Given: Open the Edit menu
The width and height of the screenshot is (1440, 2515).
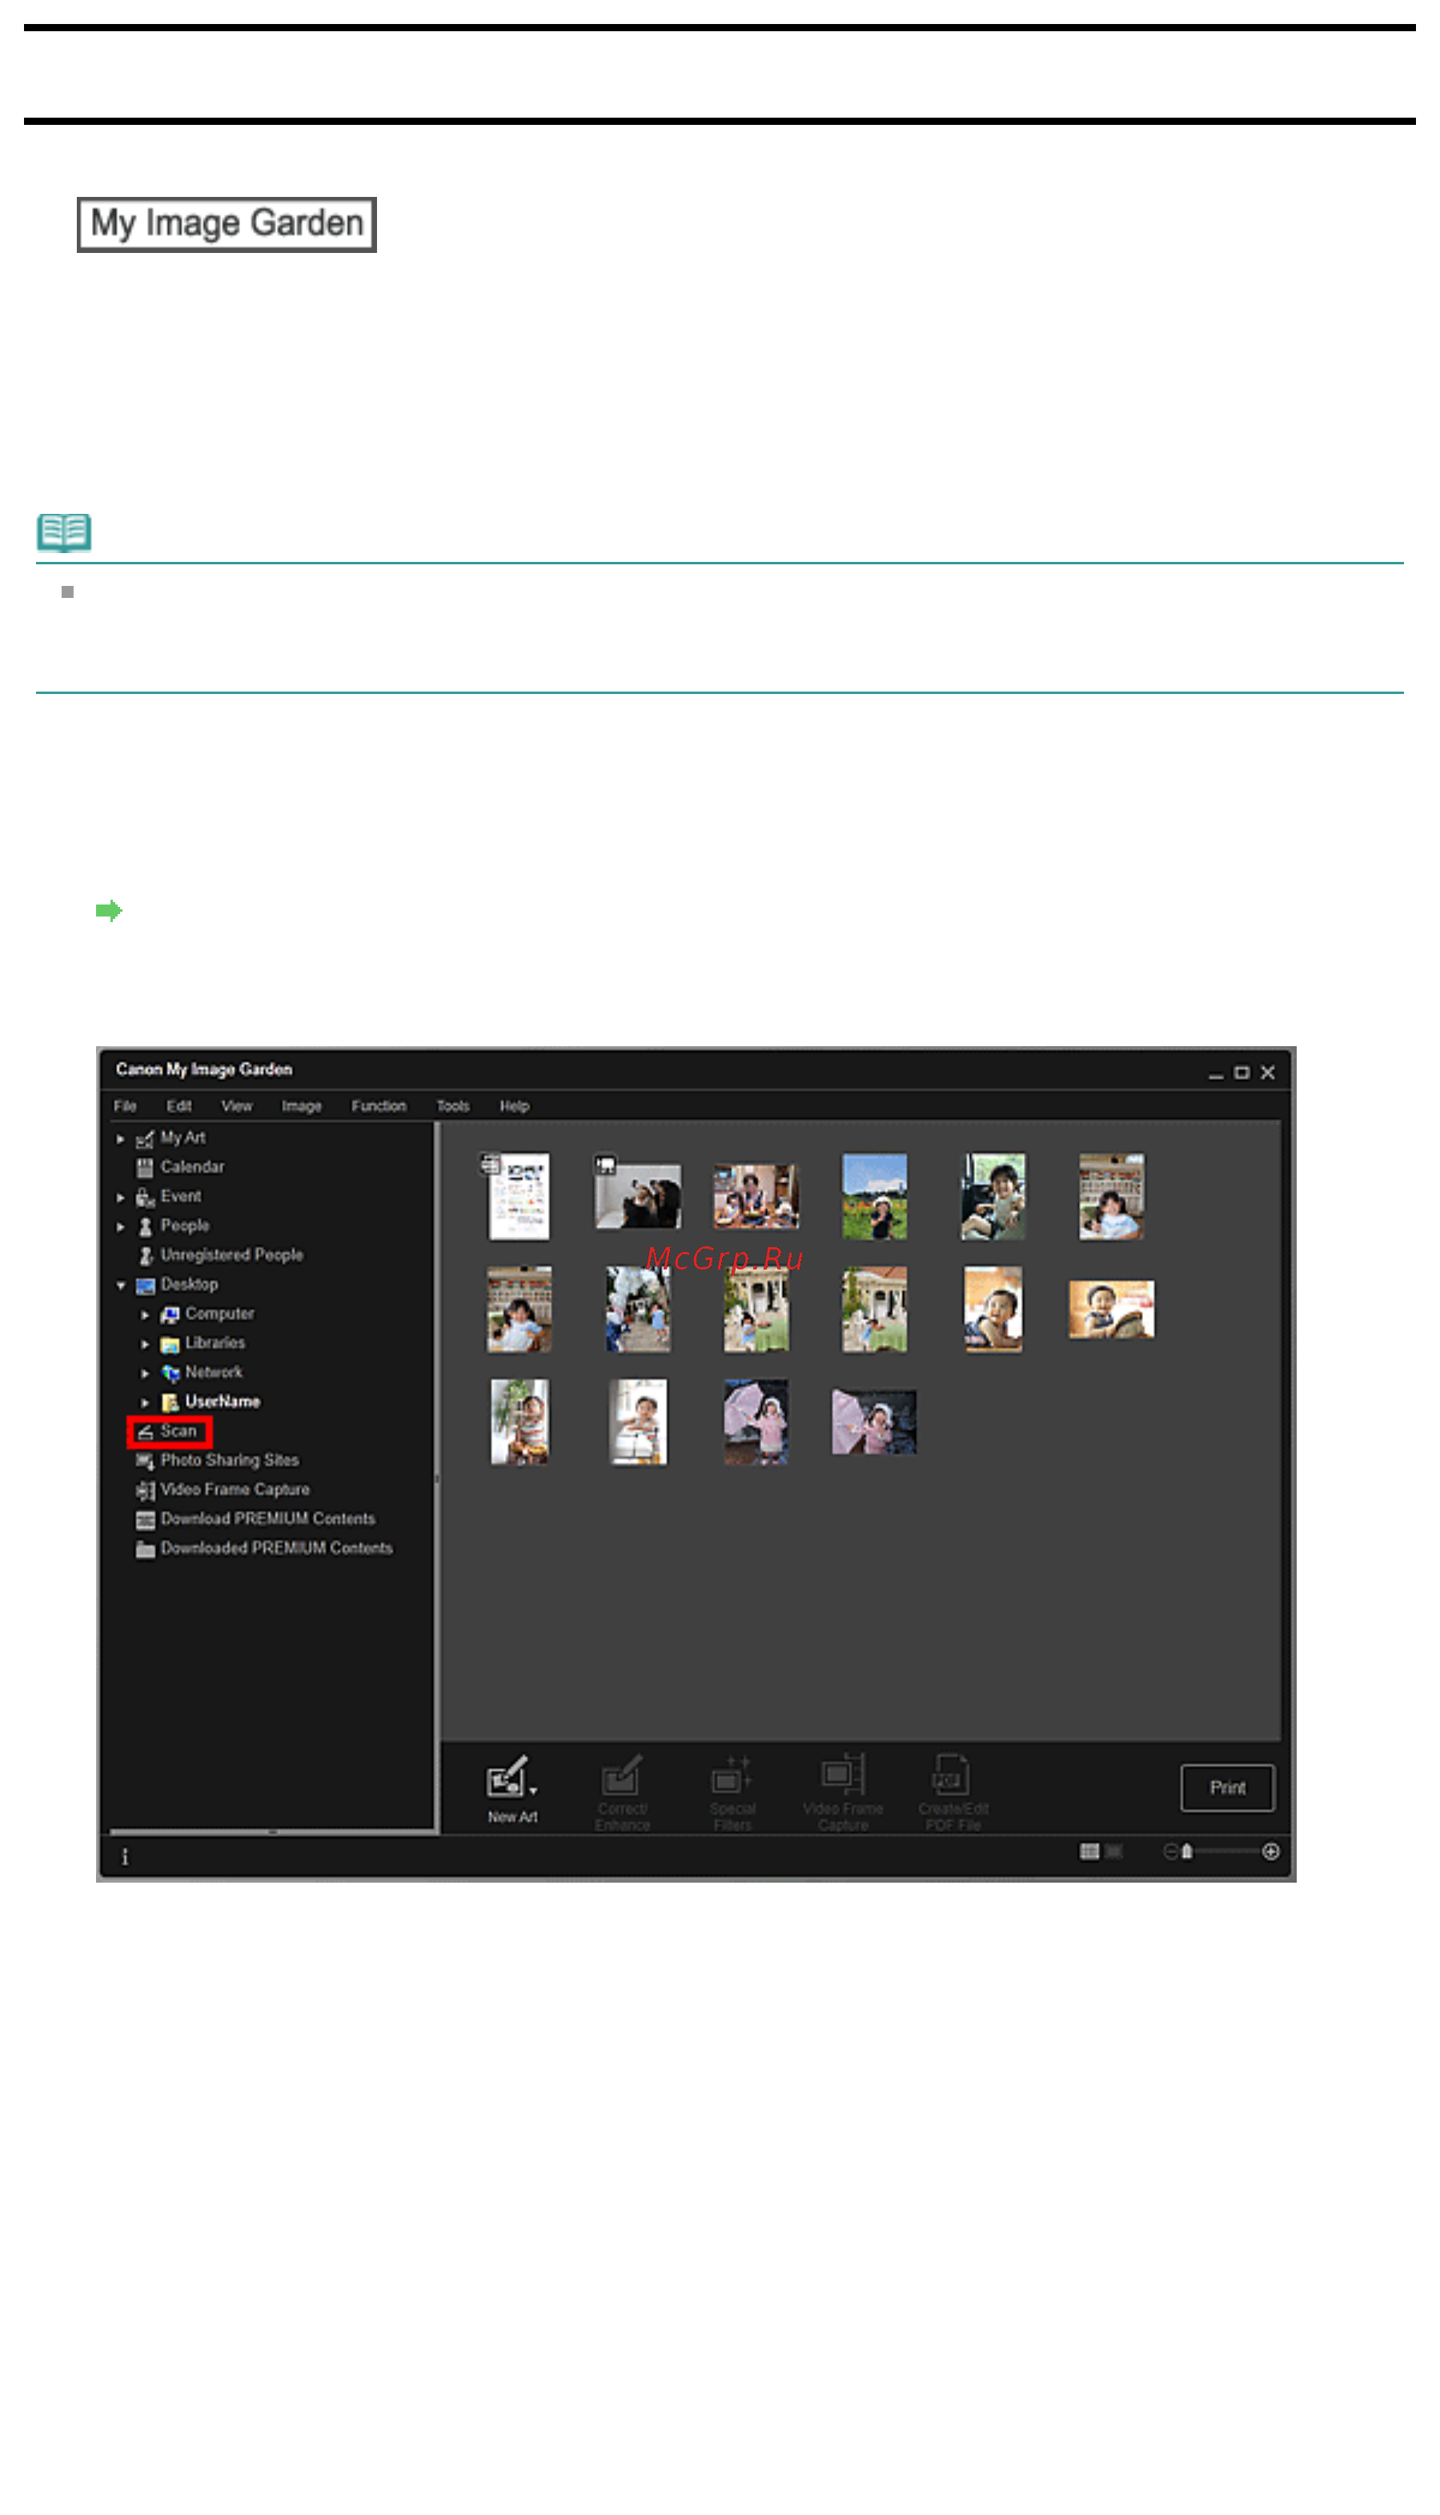Looking at the screenshot, I should click(x=179, y=1107).
